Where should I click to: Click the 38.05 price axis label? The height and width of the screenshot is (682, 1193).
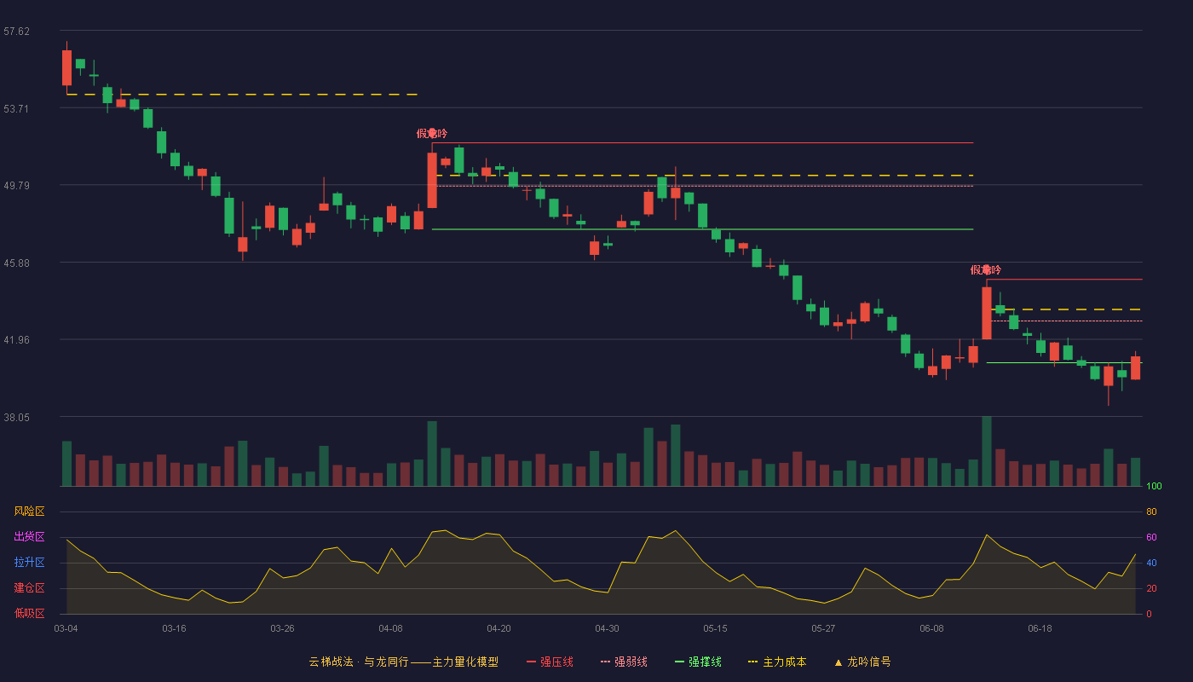pos(16,417)
